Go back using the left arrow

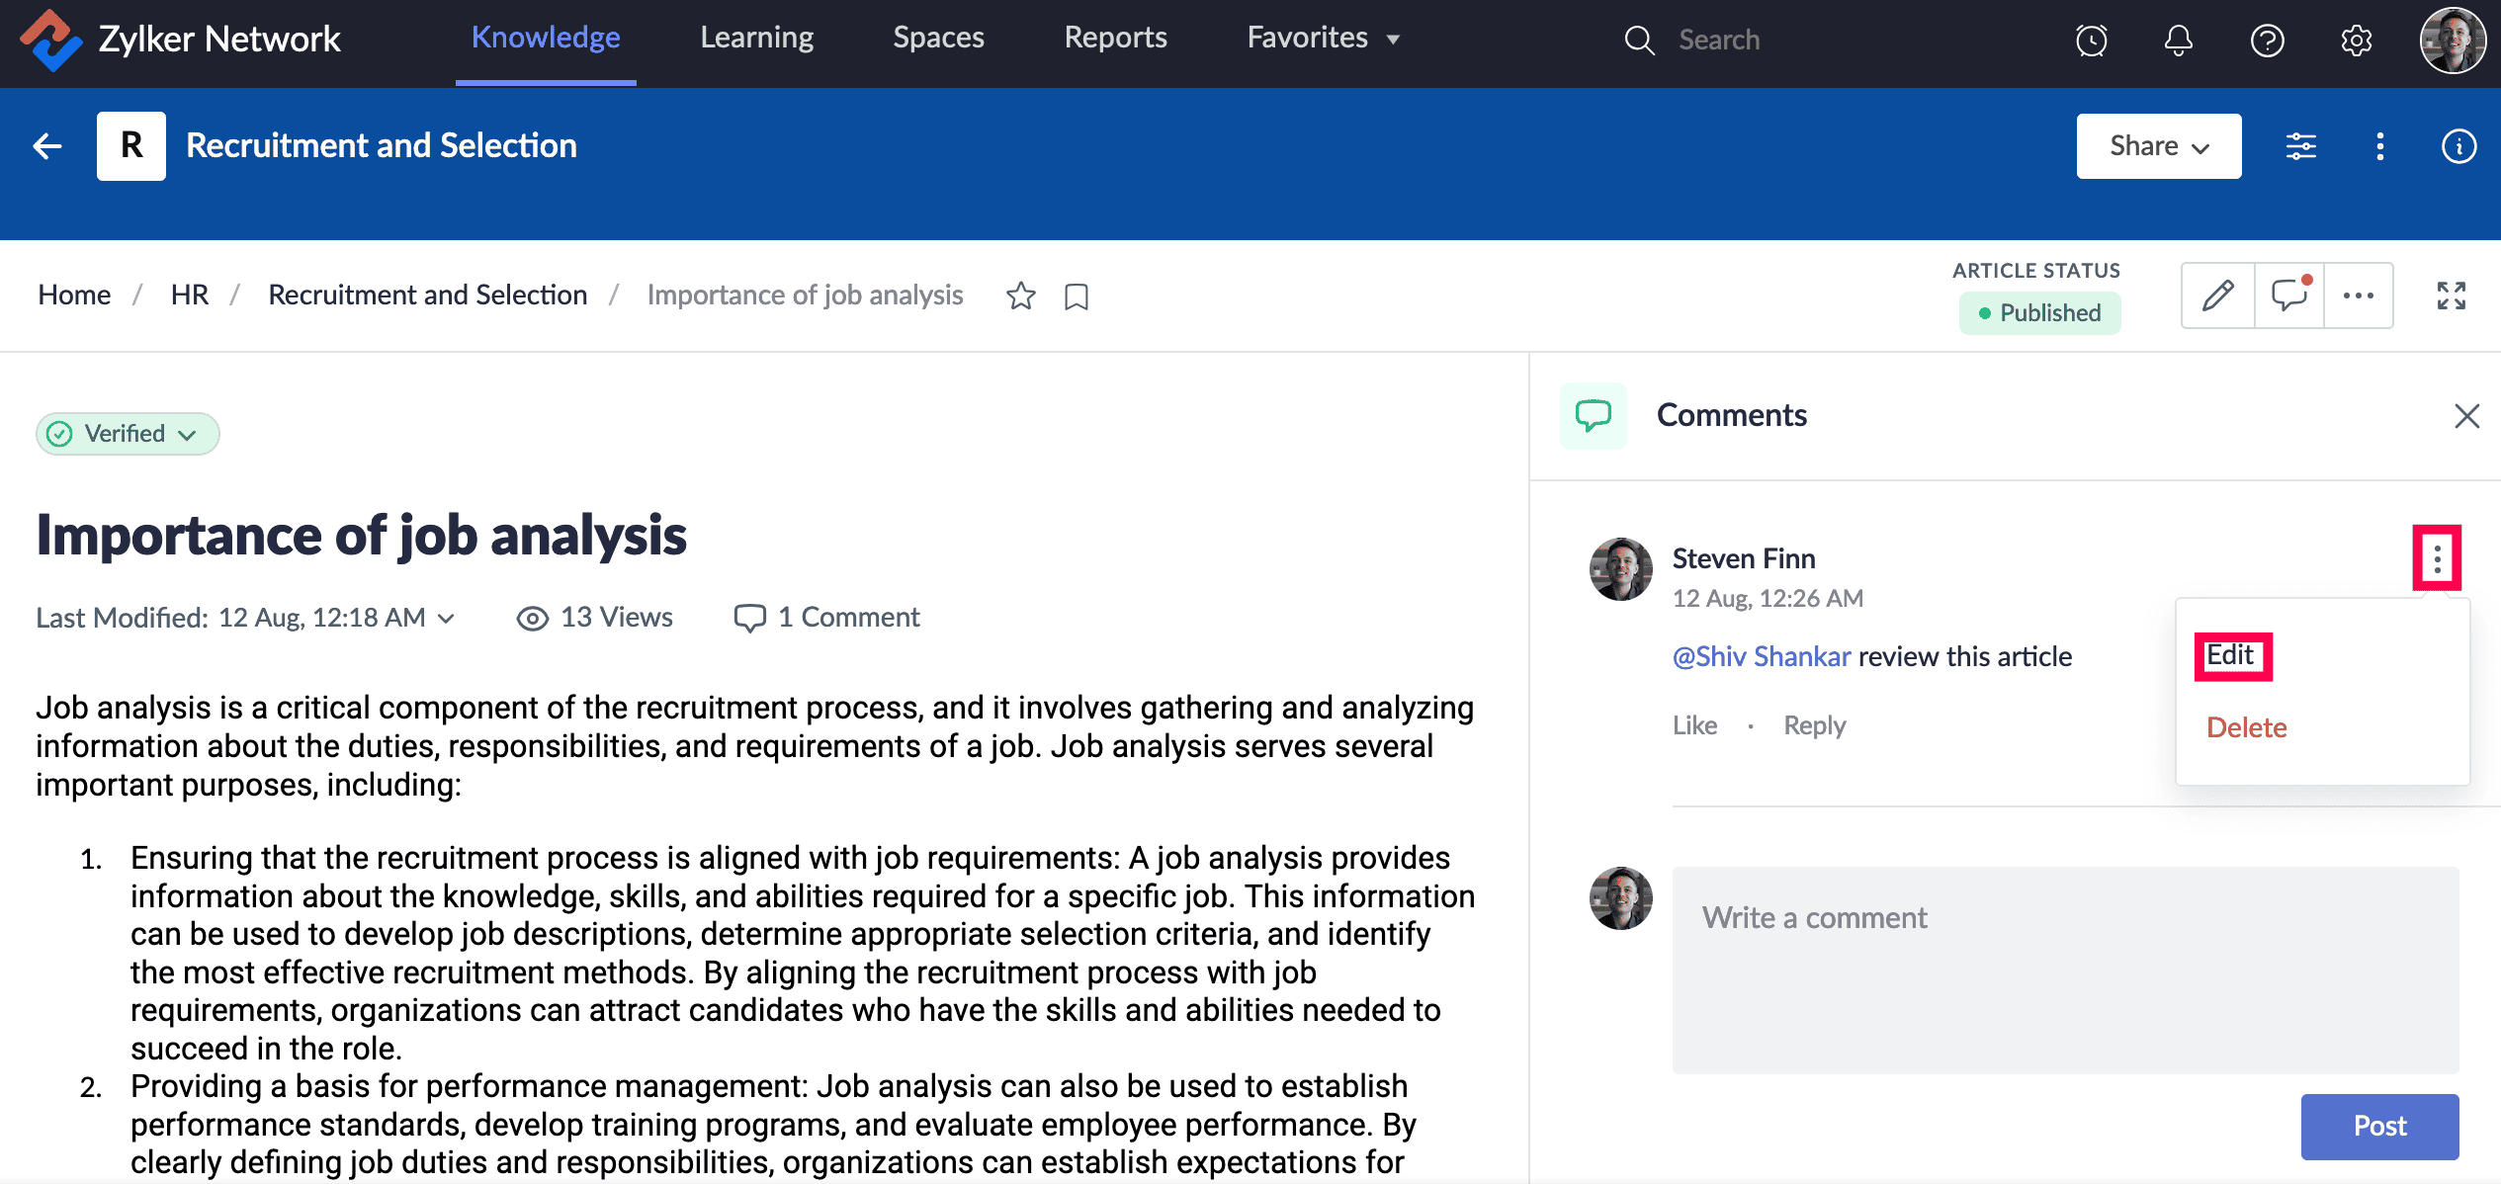point(47,146)
